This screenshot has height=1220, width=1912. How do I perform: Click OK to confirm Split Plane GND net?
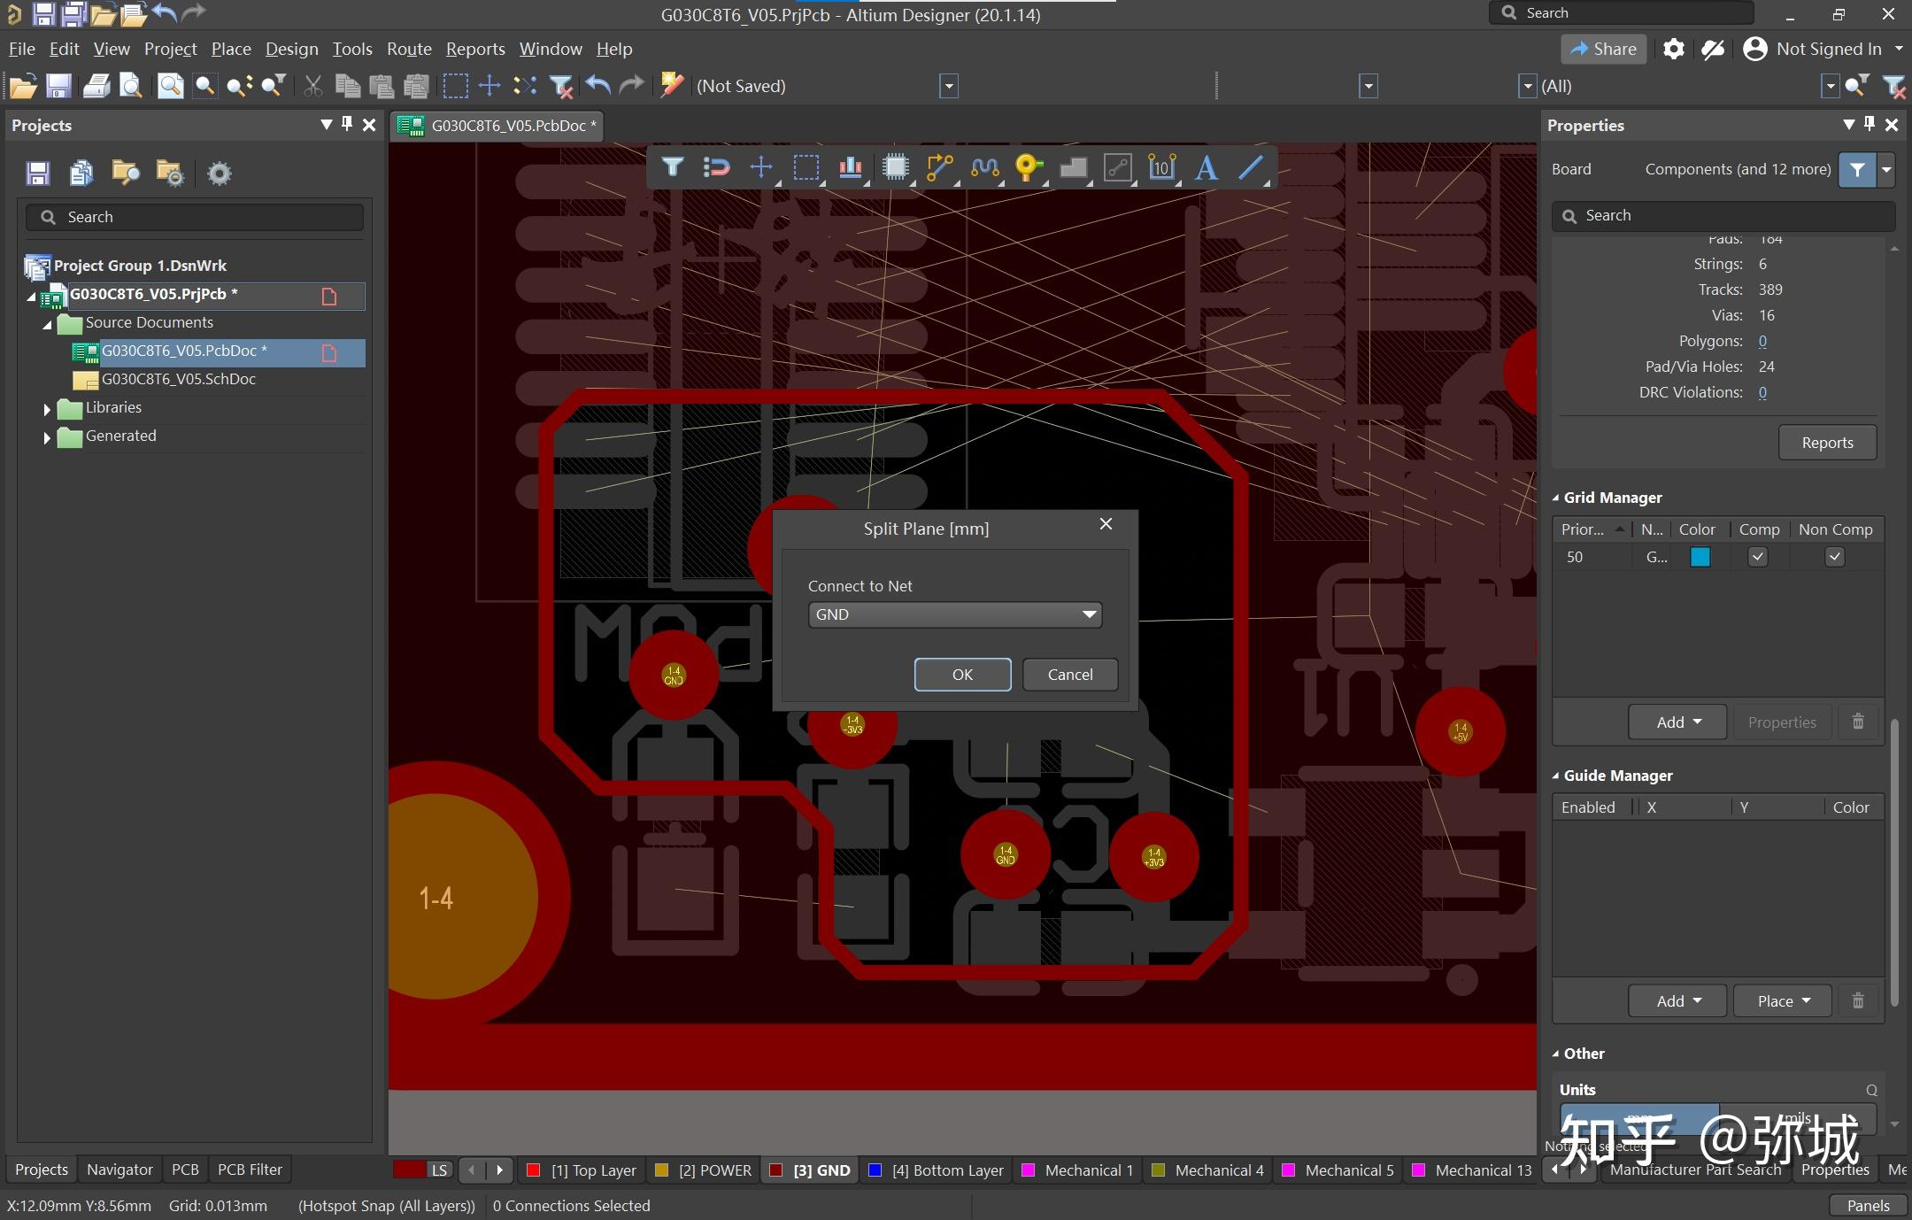[x=961, y=674]
